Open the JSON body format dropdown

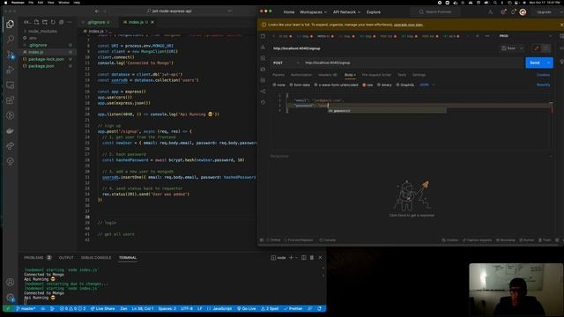pyautogui.click(x=427, y=85)
